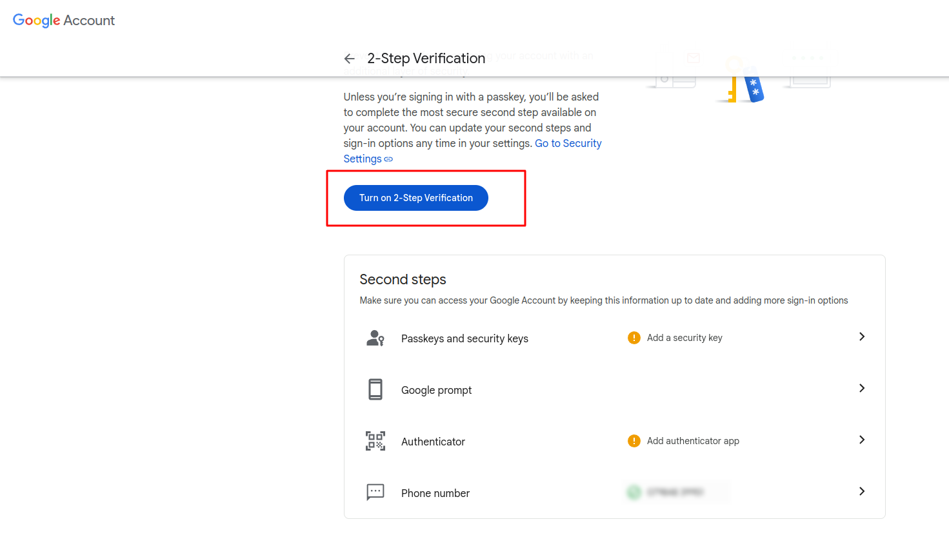Open the Google prompt label
Screen dimensions: 949x546
pyautogui.click(x=436, y=390)
